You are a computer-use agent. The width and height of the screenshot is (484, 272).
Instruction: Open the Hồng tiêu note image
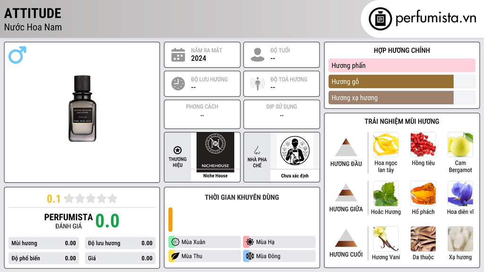(x=423, y=144)
